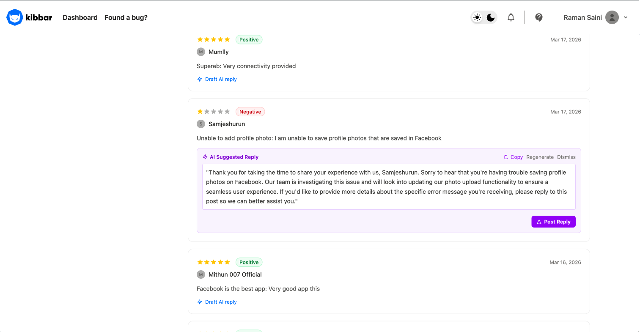640x332 pixels.
Task: Switch to dark mode with moon icon
Action: [x=491, y=17]
